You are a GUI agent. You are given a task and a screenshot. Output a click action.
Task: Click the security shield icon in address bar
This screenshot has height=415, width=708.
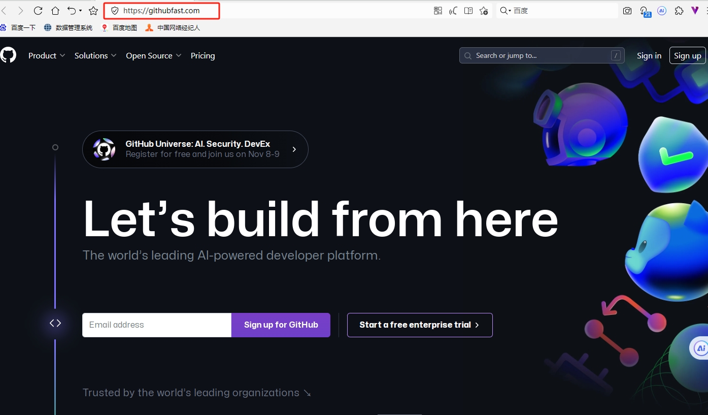(115, 11)
